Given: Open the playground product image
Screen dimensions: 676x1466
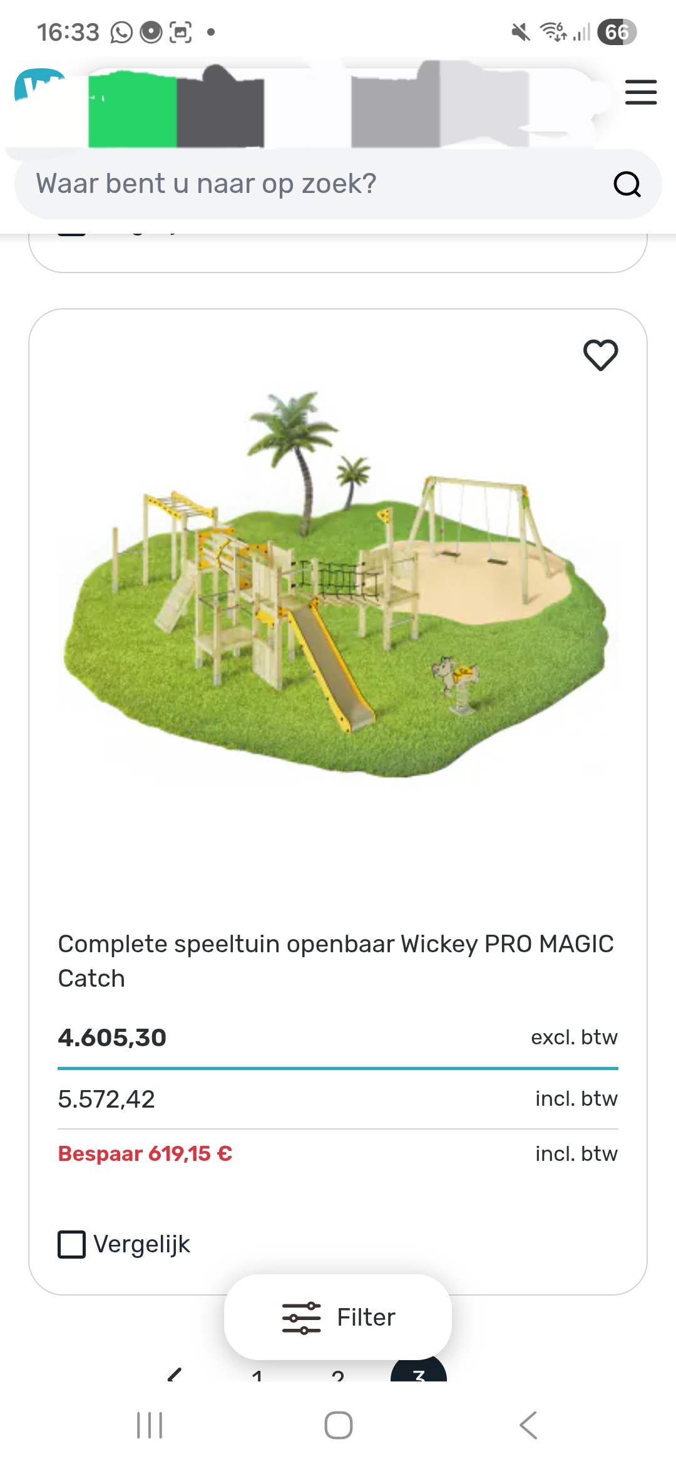Looking at the screenshot, I should click(x=338, y=583).
